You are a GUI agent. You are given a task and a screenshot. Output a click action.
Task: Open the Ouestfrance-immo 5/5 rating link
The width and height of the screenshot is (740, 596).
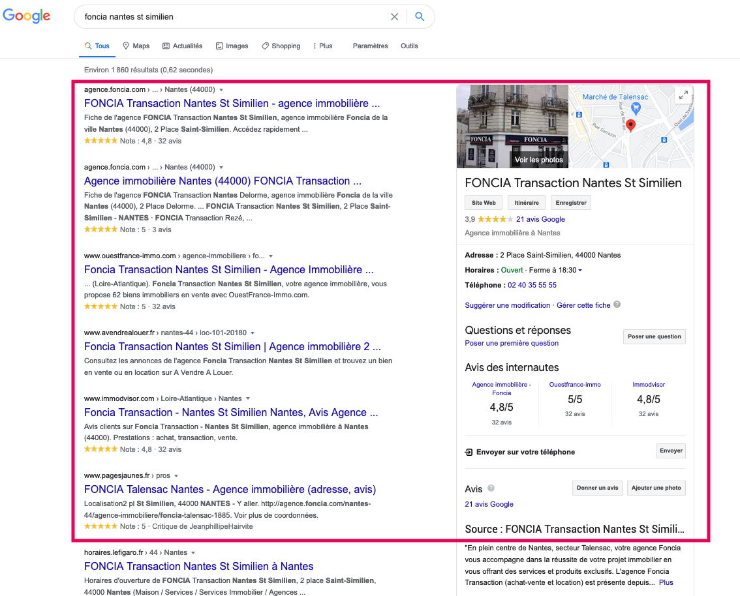click(x=575, y=400)
